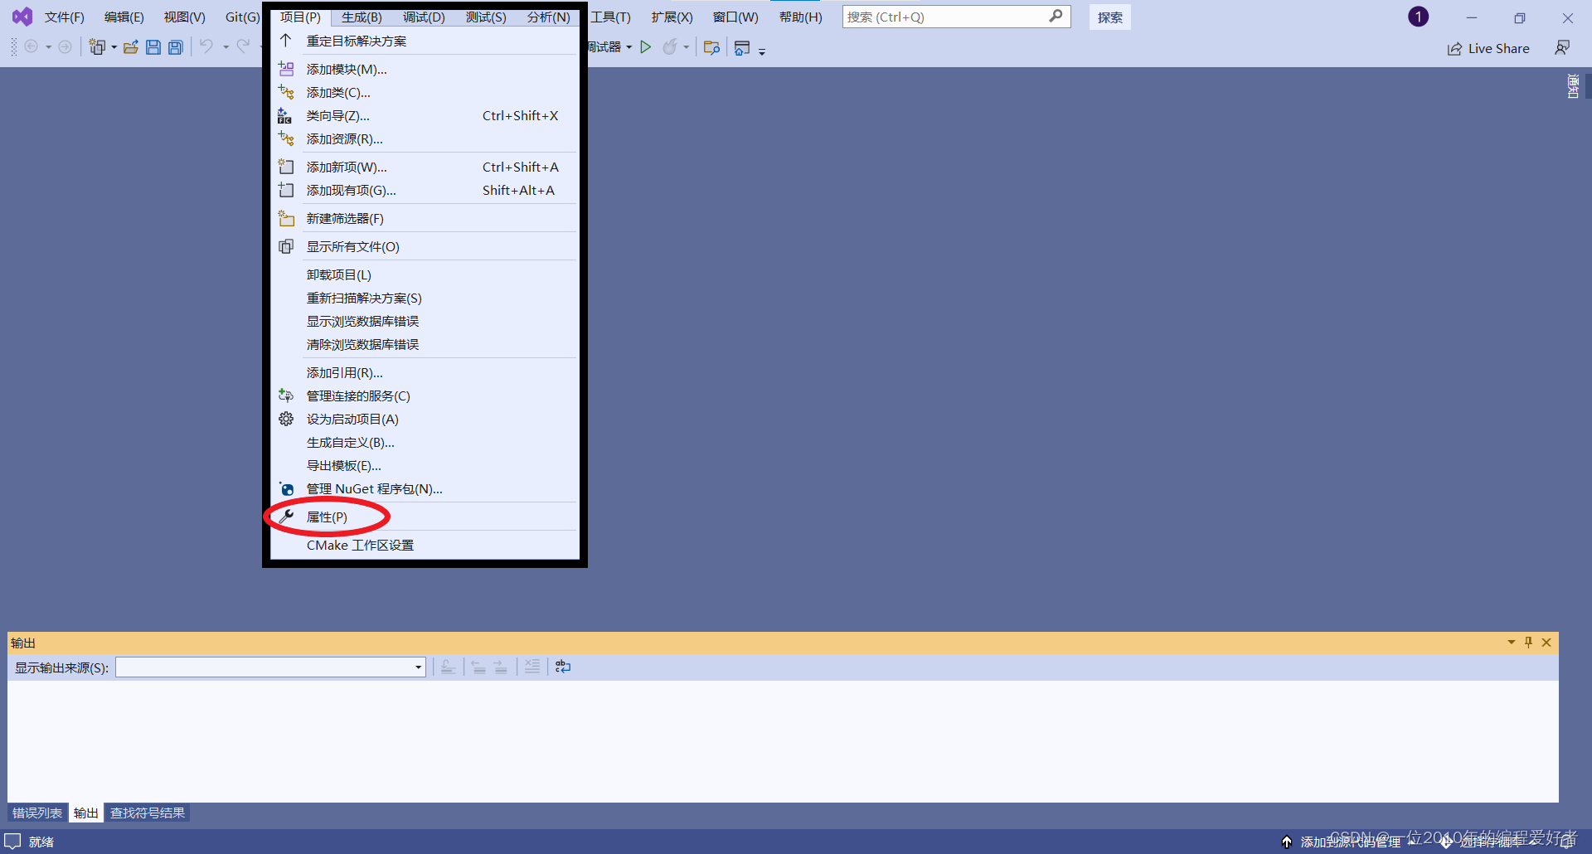Click go to previous message icon in output
1592x854 pixels.
[478, 667]
